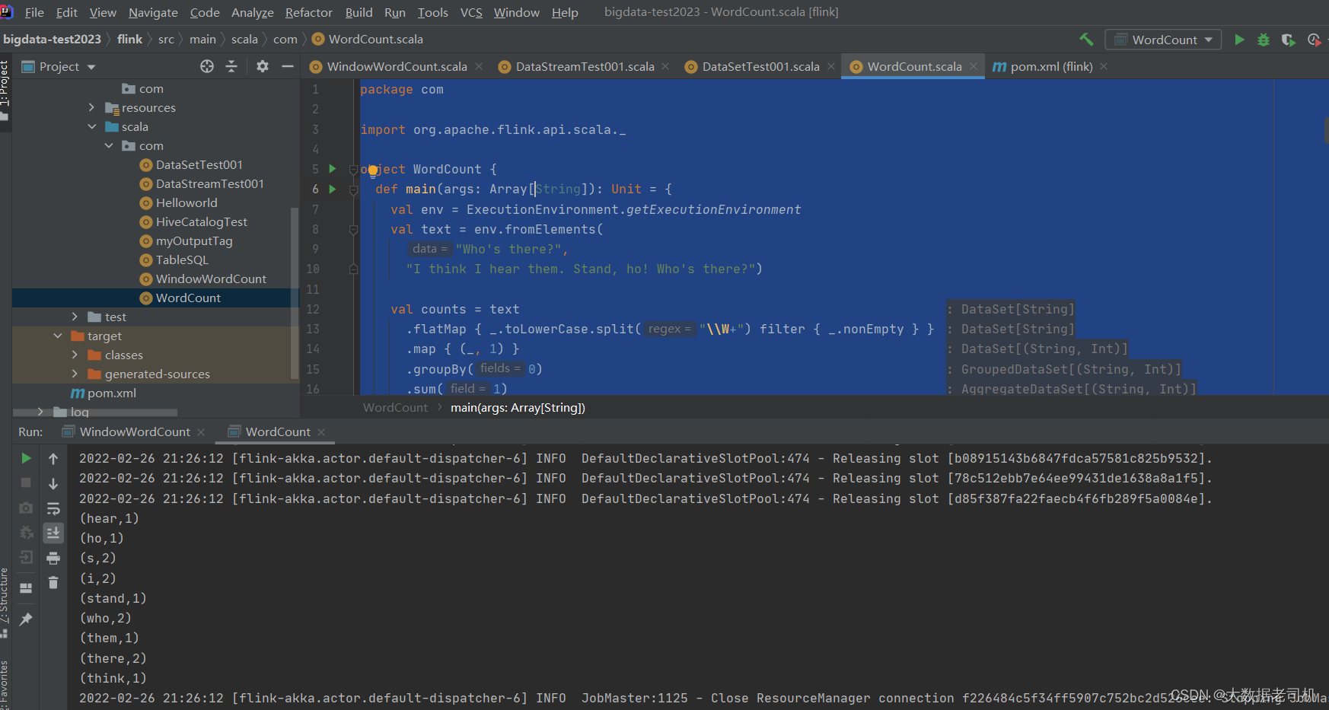Open the VCS menu

(471, 12)
